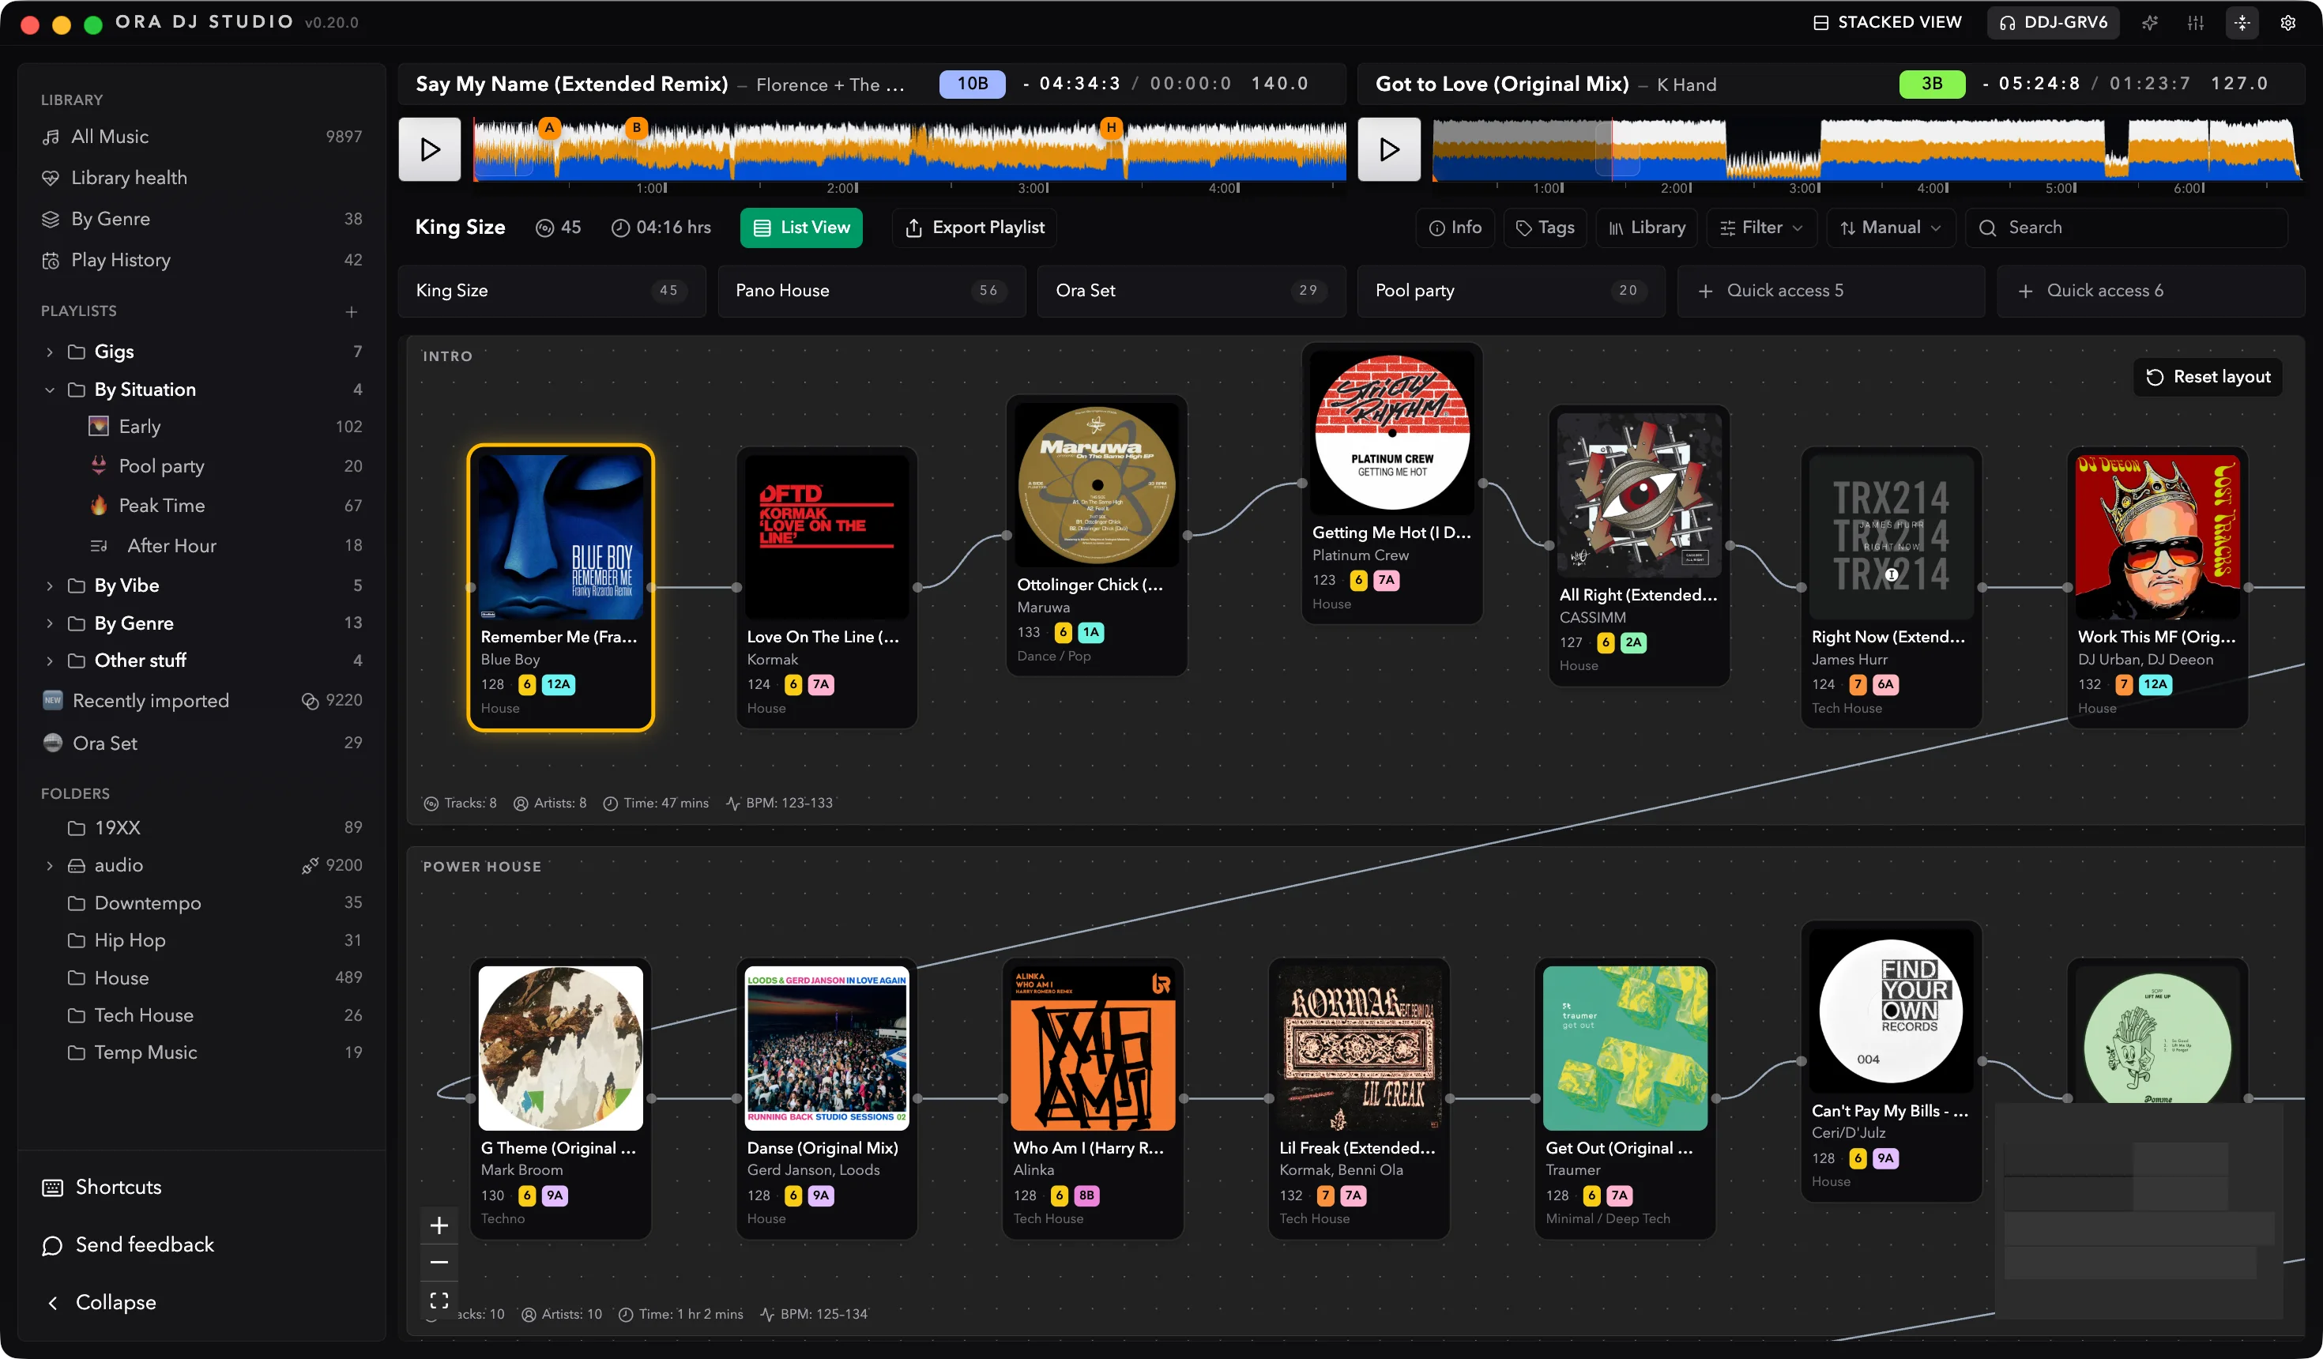Click the Search field
The height and width of the screenshot is (1359, 2323).
tap(2125, 228)
